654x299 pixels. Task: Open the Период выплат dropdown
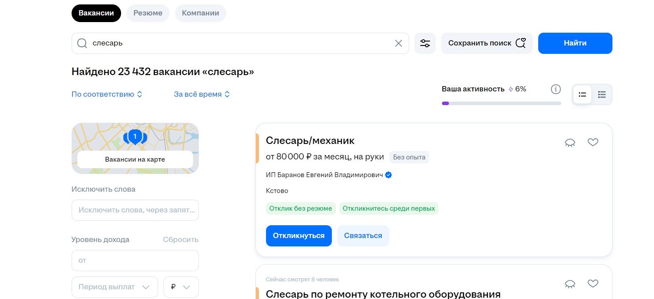tap(114, 287)
